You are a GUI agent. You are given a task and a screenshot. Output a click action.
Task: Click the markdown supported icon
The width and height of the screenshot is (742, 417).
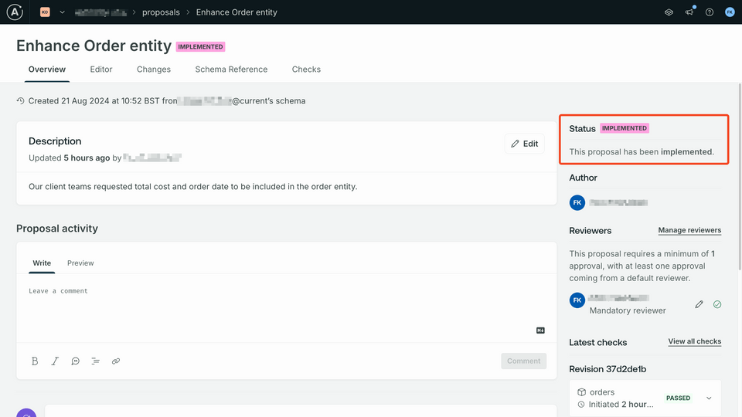click(x=540, y=331)
